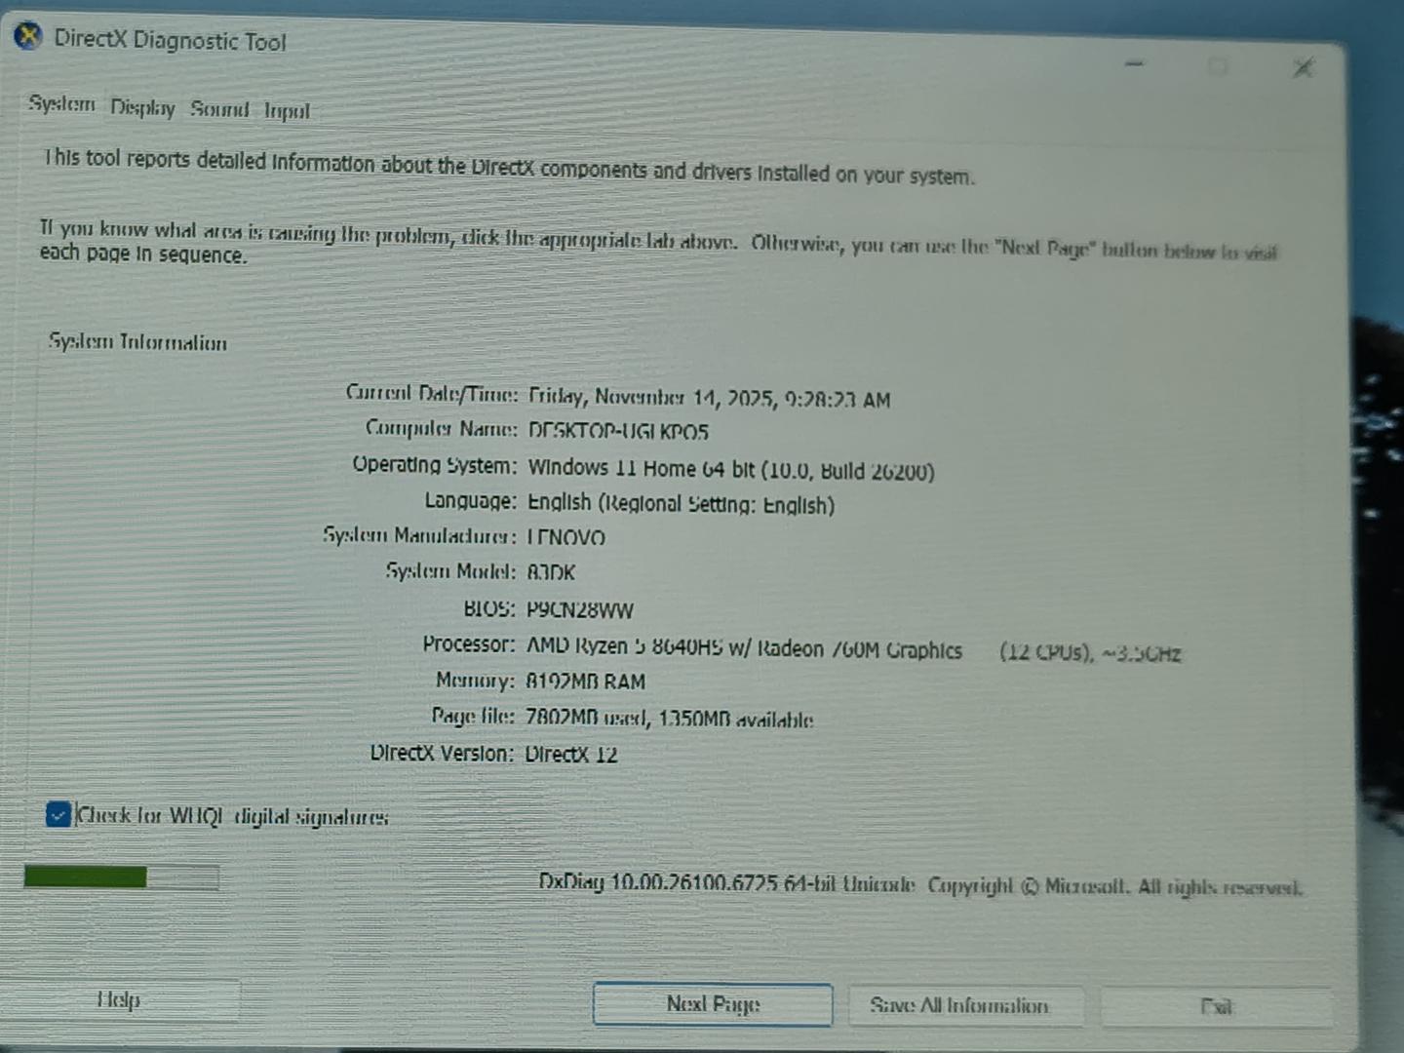Click the 'DxDiag 10.00.26100.6725' version footer text

[658, 882]
